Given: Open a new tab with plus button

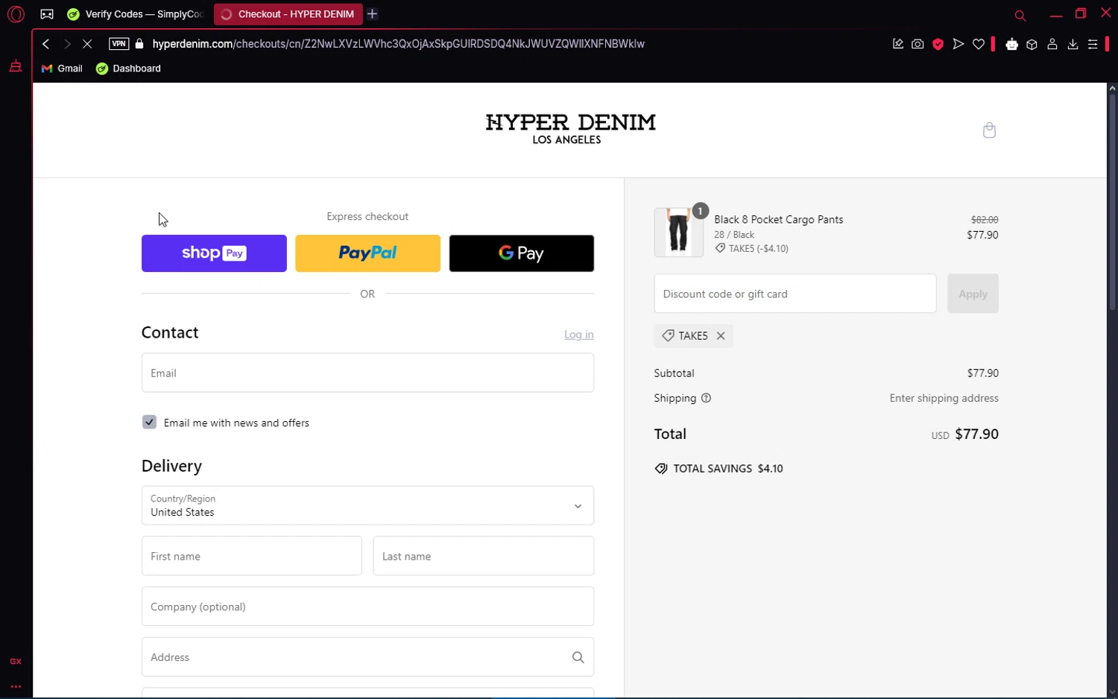Looking at the screenshot, I should (x=373, y=14).
